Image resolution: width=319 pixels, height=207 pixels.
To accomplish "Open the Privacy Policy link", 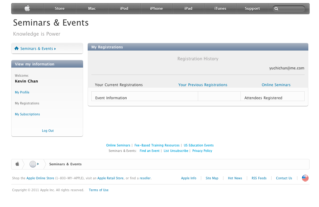I will 202,151.
